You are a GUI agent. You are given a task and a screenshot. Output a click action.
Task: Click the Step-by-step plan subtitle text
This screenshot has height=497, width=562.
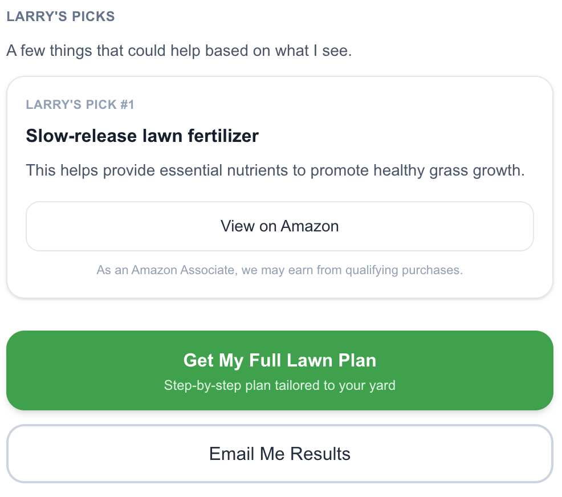click(279, 385)
